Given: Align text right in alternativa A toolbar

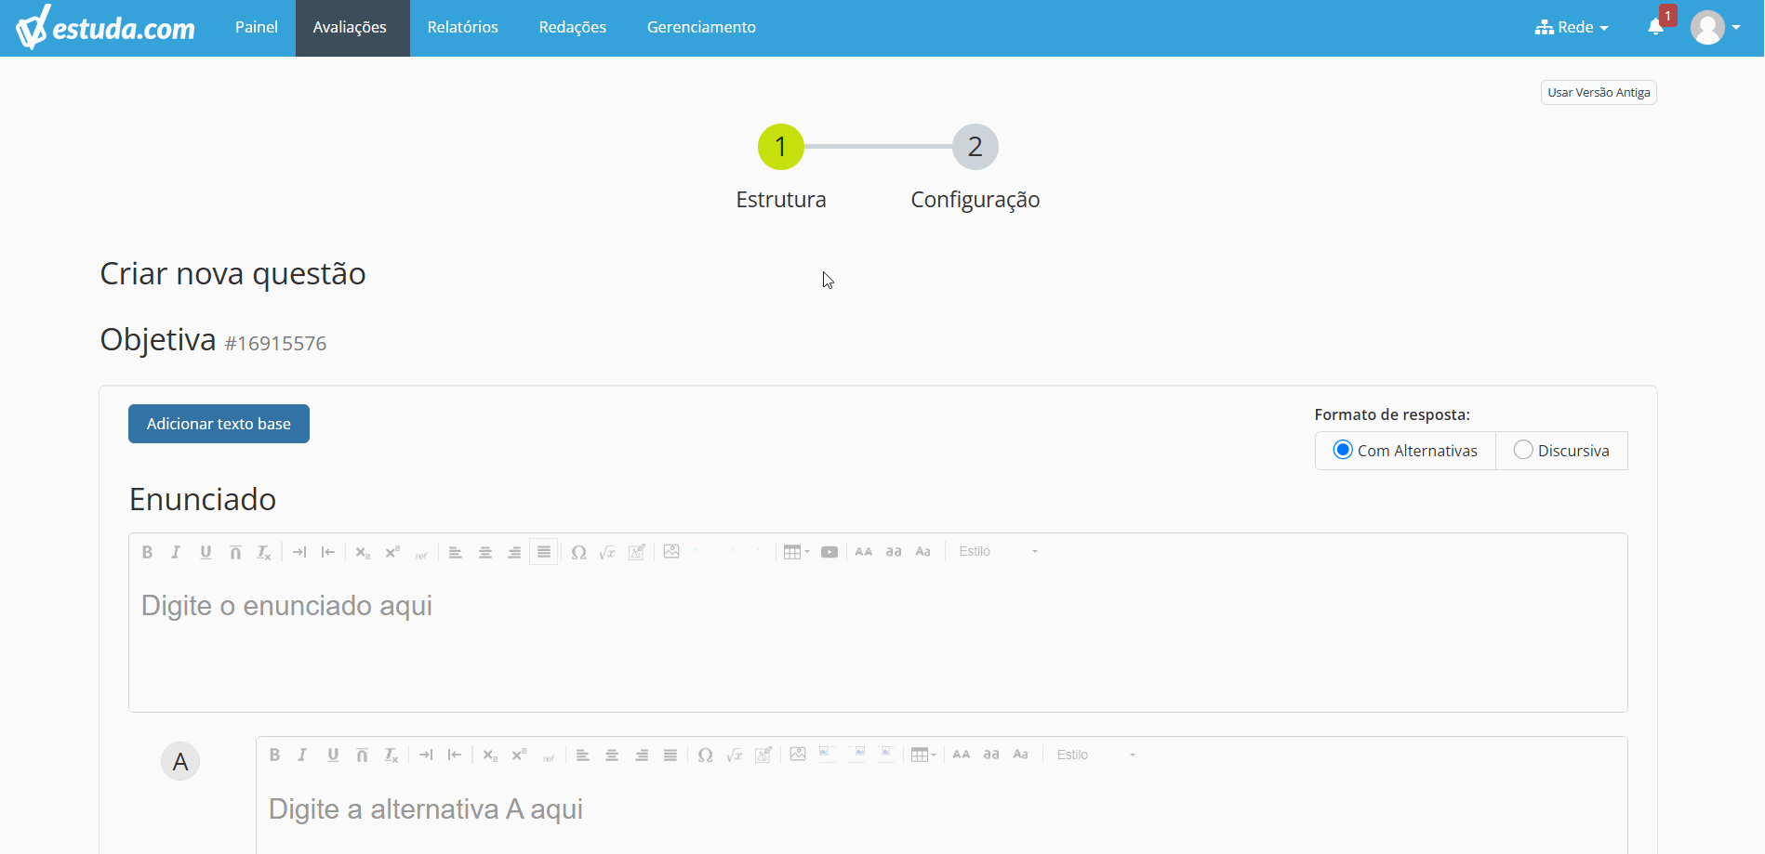Looking at the screenshot, I should tap(642, 755).
